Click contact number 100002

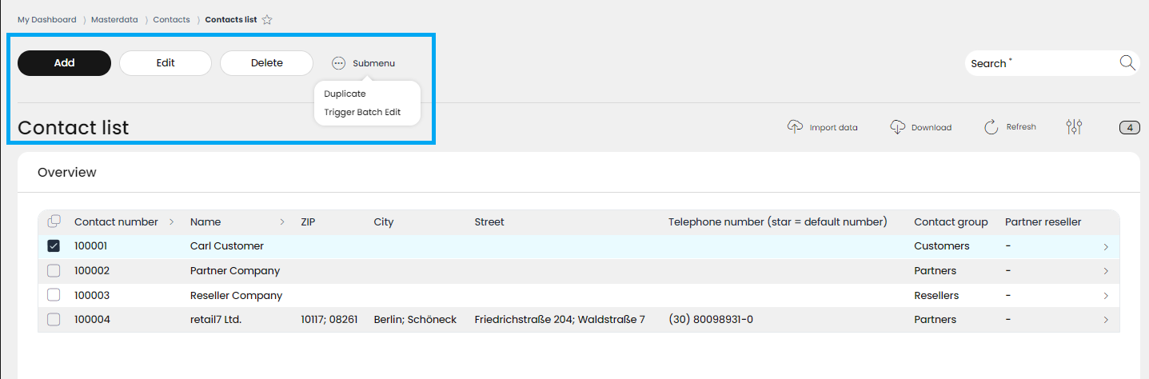point(92,271)
